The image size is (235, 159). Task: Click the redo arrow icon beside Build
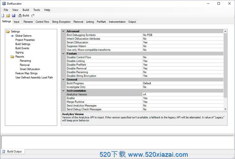[x=33, y=15]
